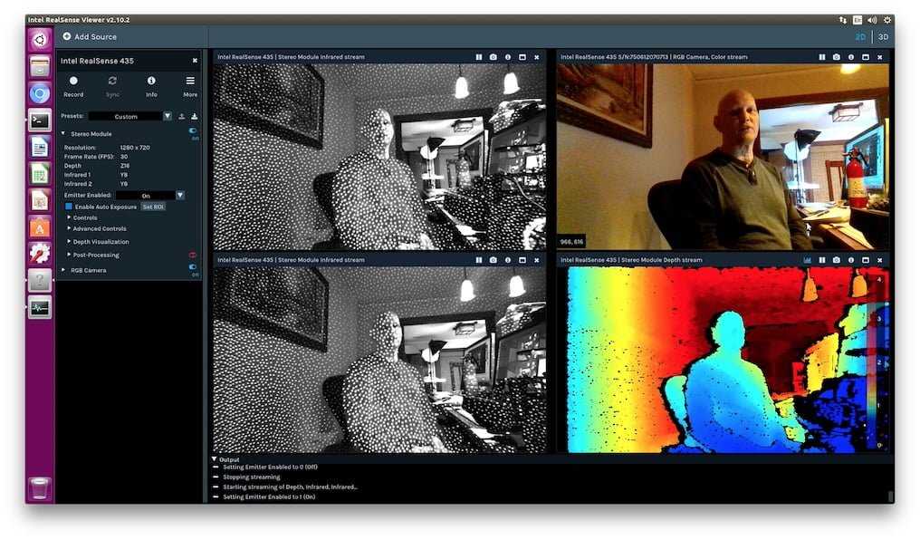Viewport: 920px width, 540px height.
Task: Toggle the Stereo Module on/off switch
Action: 193,130
